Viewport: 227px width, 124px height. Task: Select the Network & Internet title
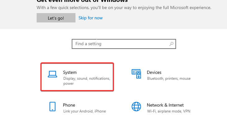coord(165,105)
